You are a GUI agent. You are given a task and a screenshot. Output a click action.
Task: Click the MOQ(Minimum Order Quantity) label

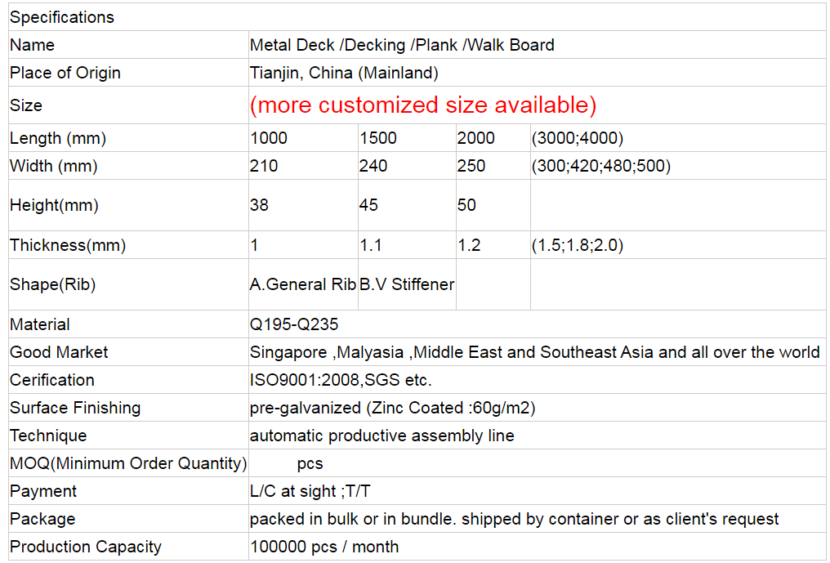pos(128,463)
